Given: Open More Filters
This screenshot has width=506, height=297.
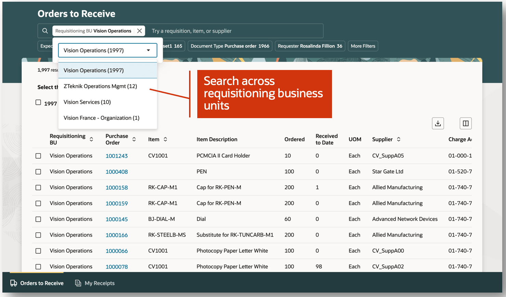Looking at the screenshot, I should [x=363, y=46].
